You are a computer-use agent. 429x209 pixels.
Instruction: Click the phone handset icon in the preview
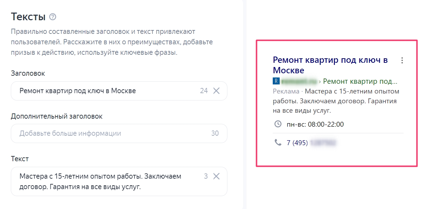tap(278, 142)
